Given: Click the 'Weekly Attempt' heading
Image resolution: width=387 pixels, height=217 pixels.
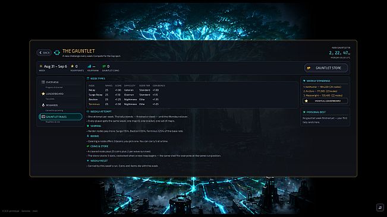Looking at the screenshot, I should (x=101, y=111).
